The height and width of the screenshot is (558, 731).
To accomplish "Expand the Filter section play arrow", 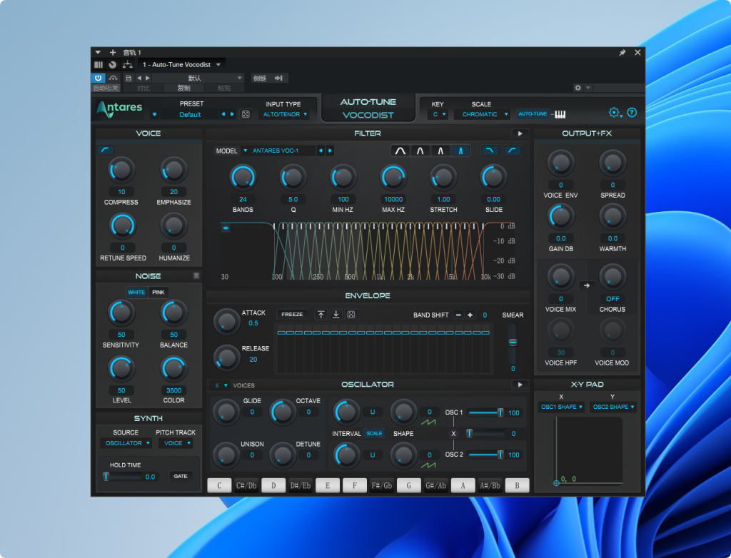I will [x=520, y=133].
